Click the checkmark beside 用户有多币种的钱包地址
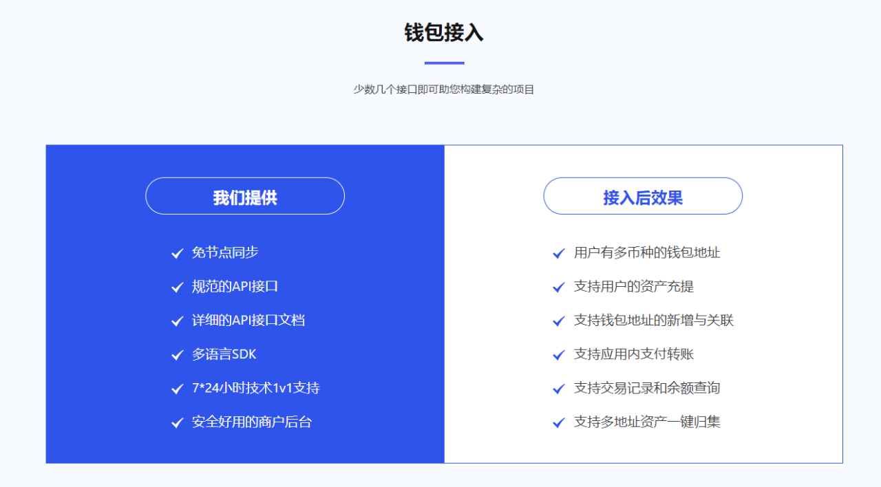Image resolution: width=881 pixels, height=487 pixels. (x=559, y=253)
